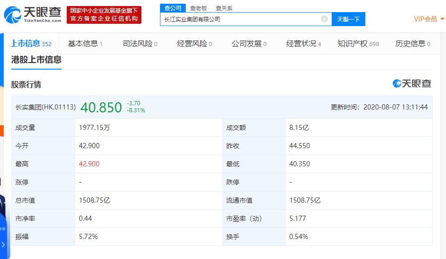The image size is (446, 259).
Task: Open the 经营风险 tab
Action: [x=194, y=43]
